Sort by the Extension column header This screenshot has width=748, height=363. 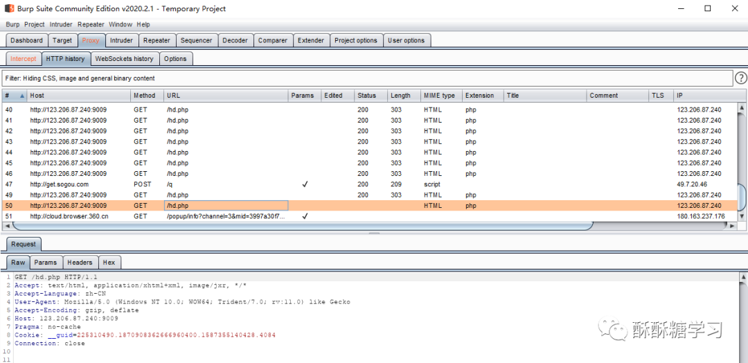tap(483, 96)
